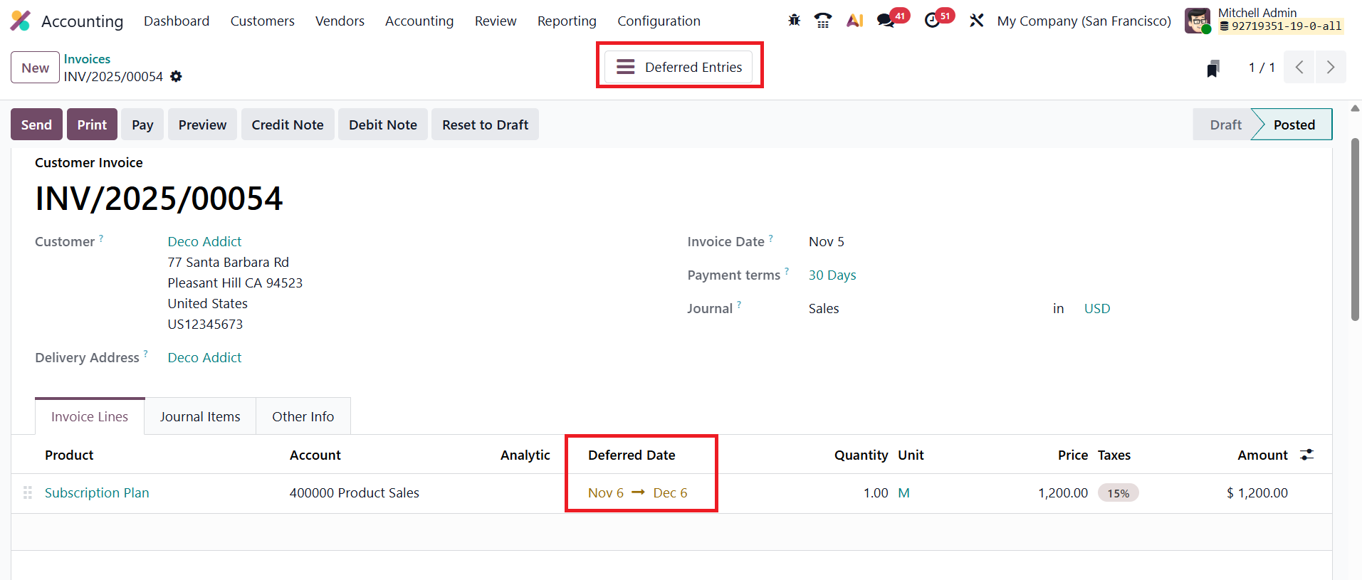This screenshot has width=1362, height=580.
Task: Open the AI assistant icon
Action: pos(854,21)
